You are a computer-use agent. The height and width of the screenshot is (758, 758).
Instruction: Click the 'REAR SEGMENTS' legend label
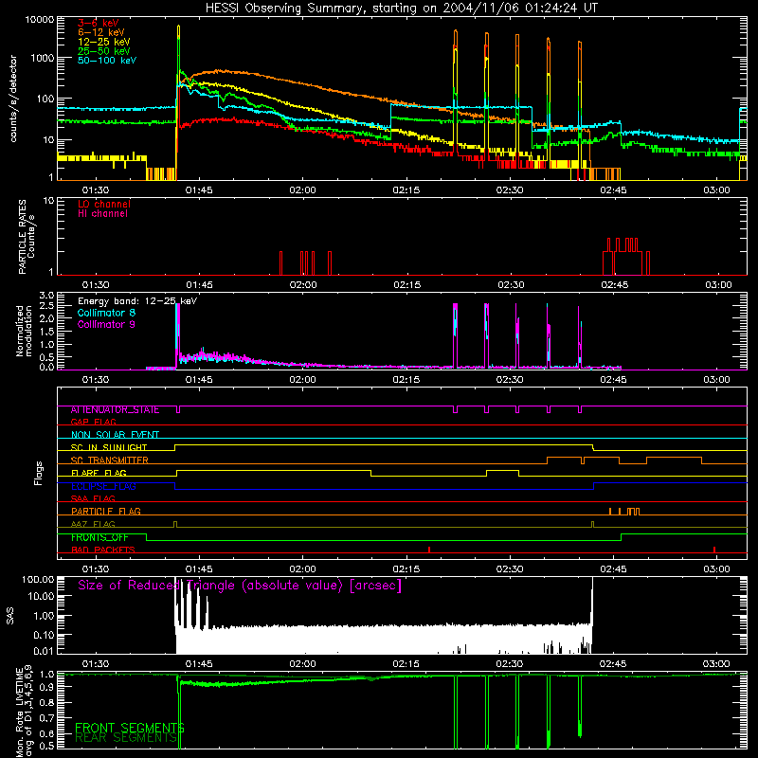click(x=126, y=738)
